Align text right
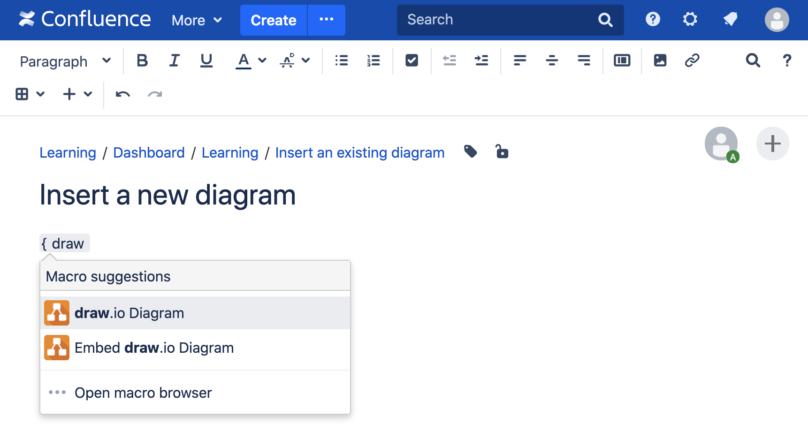 [584, 61]
